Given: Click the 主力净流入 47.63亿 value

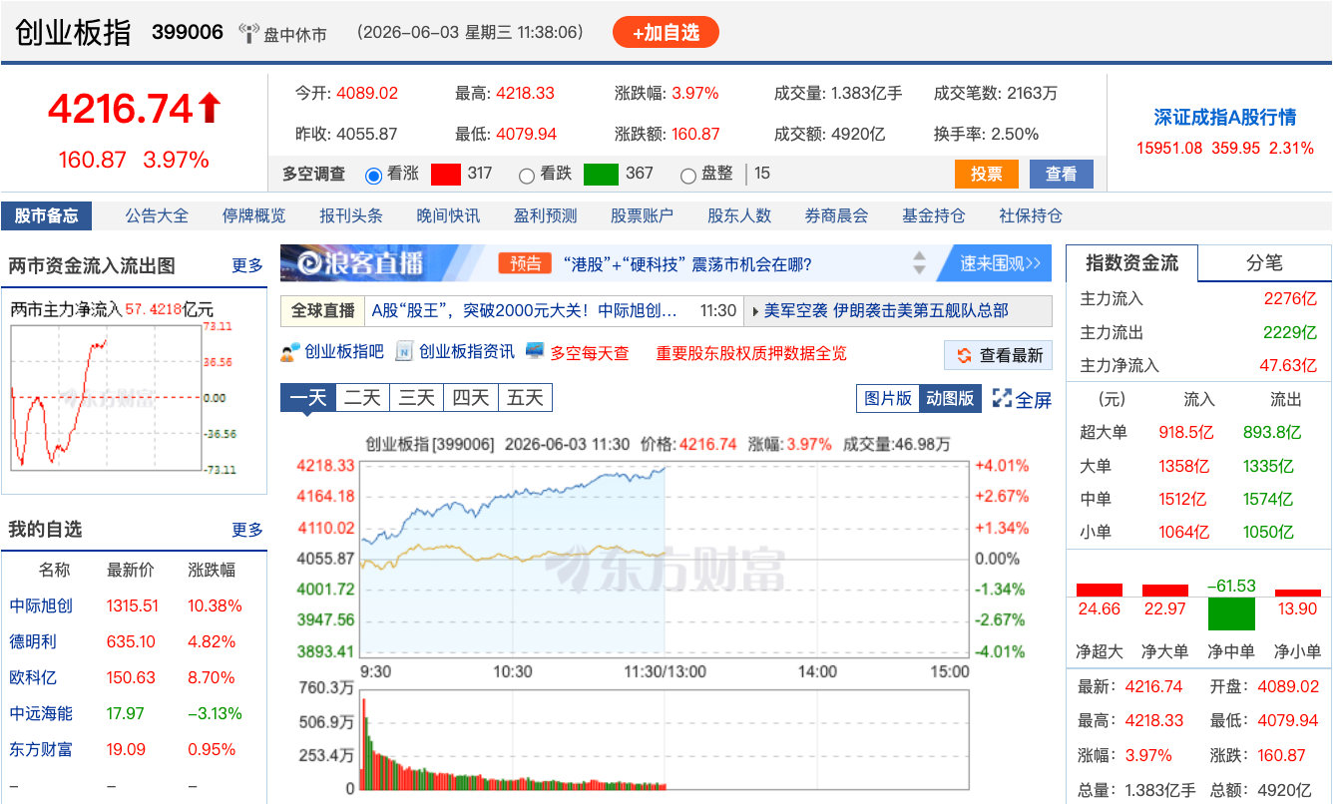Looking at the screenshot, I should tap(1287, 365).
